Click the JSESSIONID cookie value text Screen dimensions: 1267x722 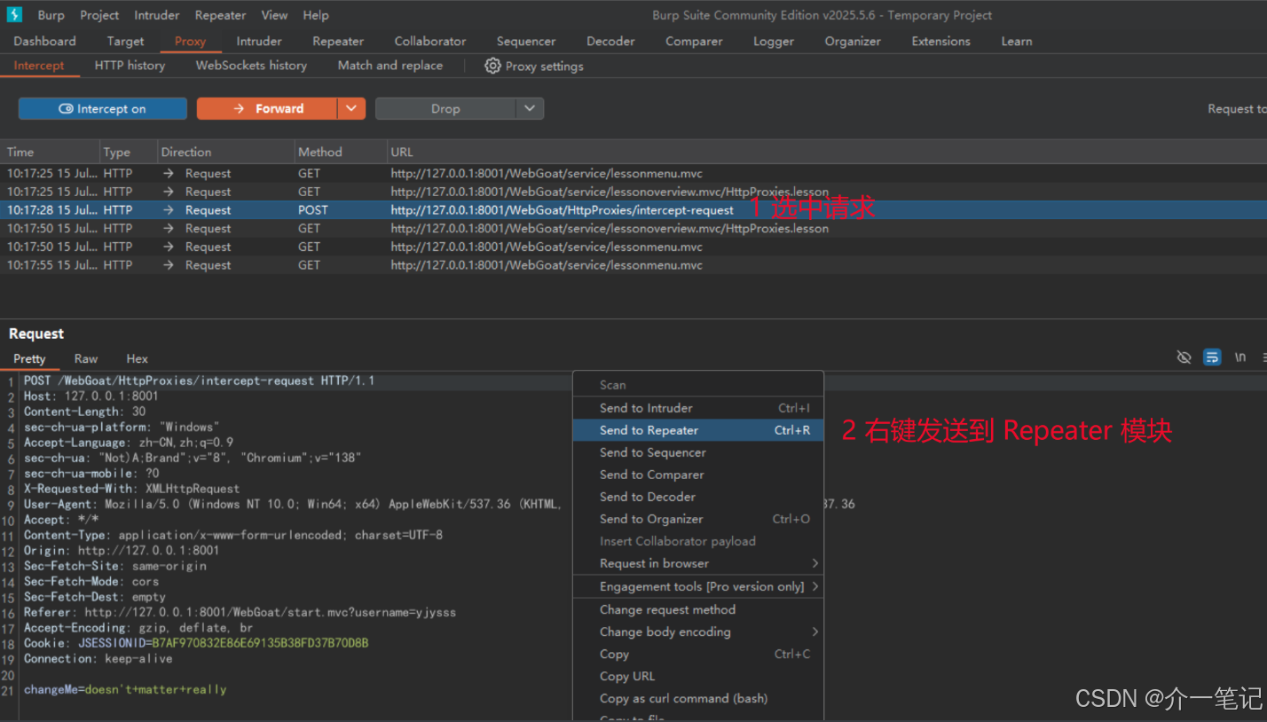pos(260,643)
